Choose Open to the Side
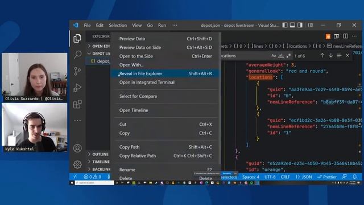The width and height of the screenshot is (364, 205). click(166, 56)
